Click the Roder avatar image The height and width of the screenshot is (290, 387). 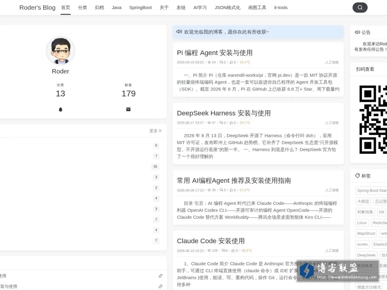click(60, 51)
